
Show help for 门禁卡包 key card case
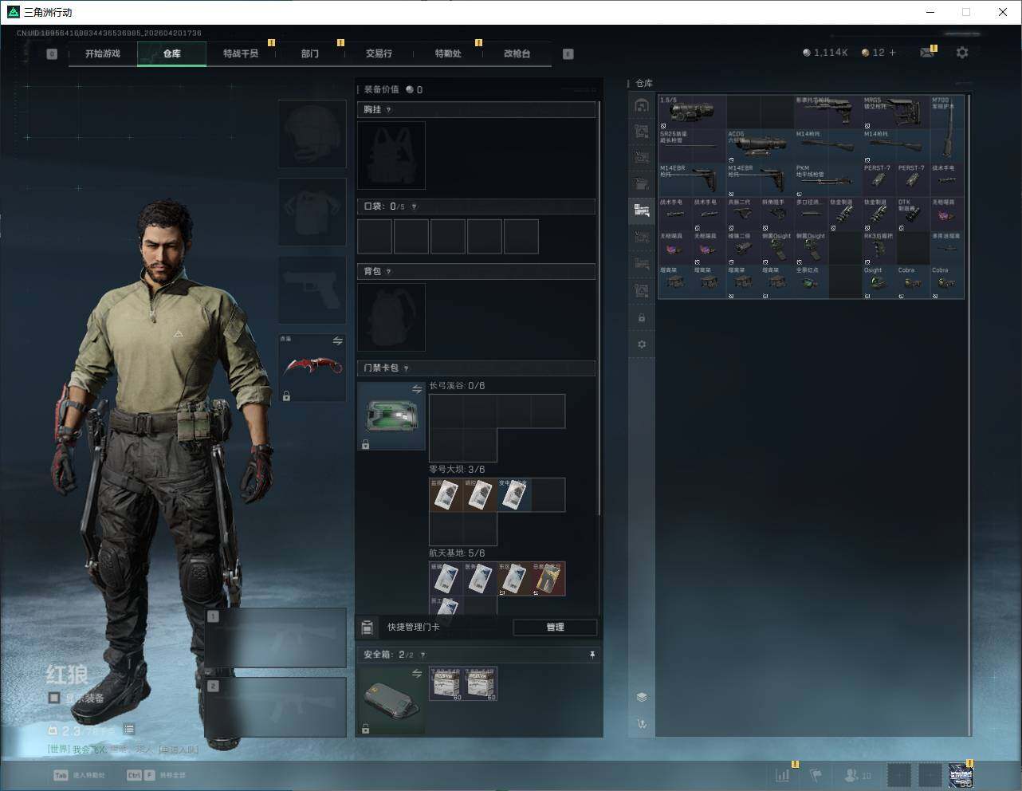(x=406, y=368)
